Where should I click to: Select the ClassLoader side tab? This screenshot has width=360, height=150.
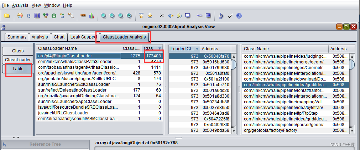[18, 60]
